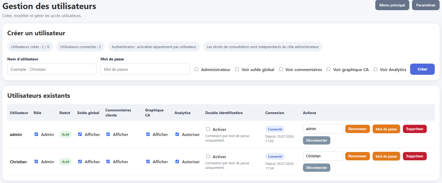Click Mot de passe button for Christian
Image resolution: width=442 pixels, height=183 pixels.
click(386, 156)
